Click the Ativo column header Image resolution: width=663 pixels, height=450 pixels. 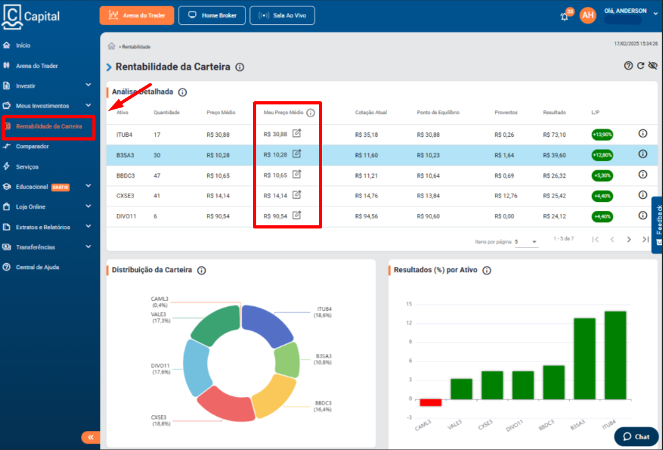click(x=122, y=113)
